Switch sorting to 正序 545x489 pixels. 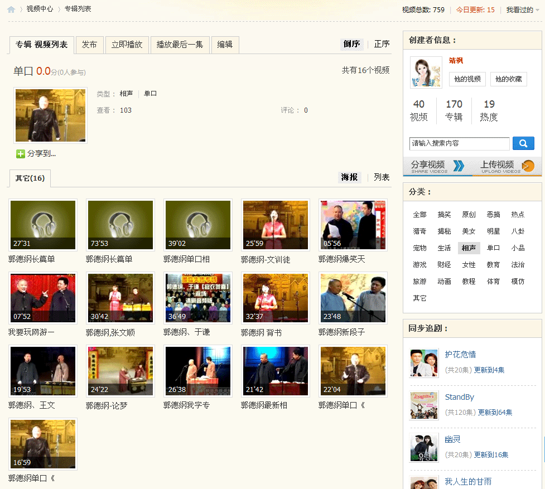[x=382, y=43]
